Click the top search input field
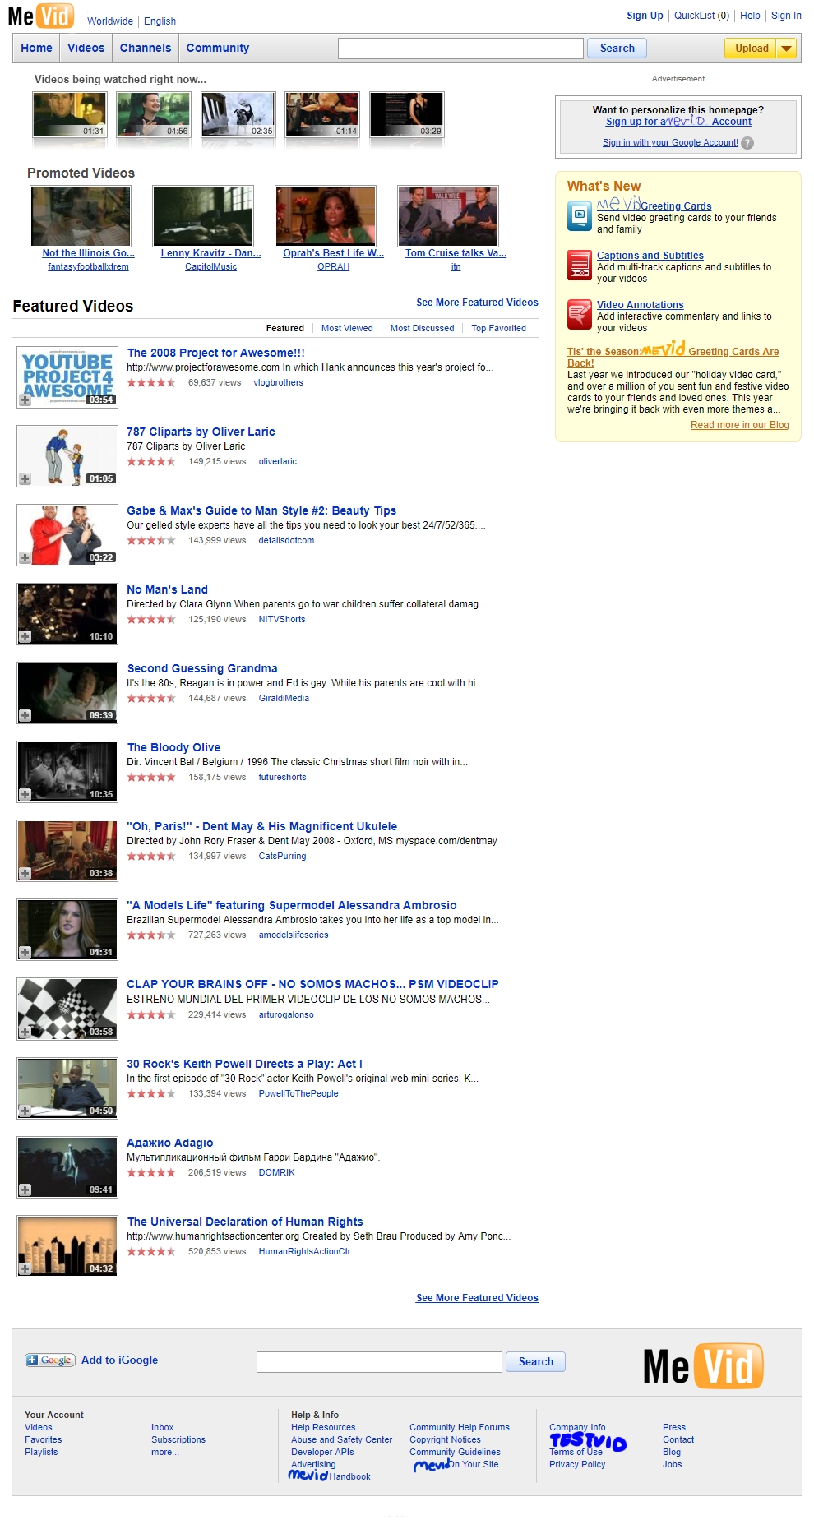The image size is (814, 1529). click(460, 49)
